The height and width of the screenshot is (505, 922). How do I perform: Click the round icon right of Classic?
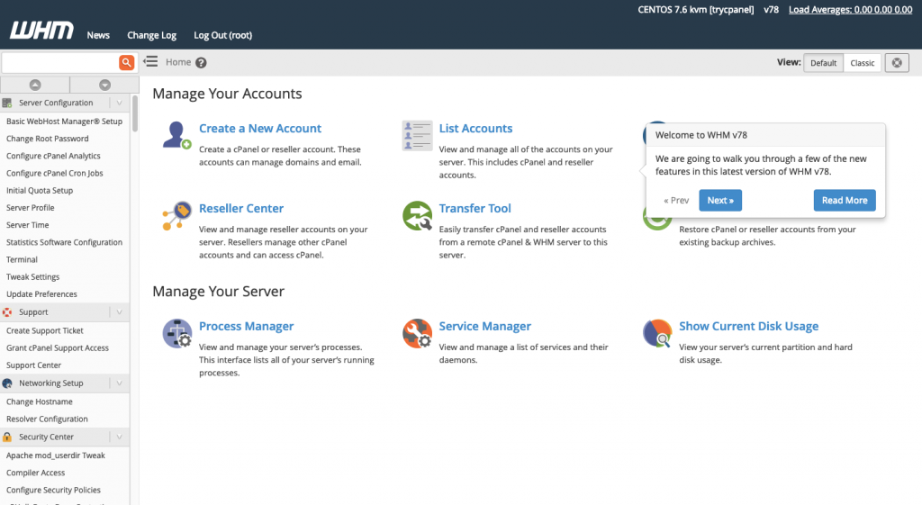897,63
